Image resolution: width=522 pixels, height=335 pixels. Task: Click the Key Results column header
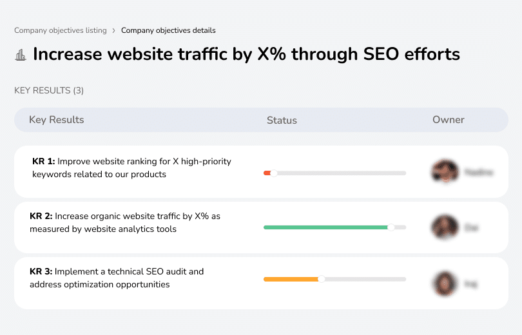[56, 120]
